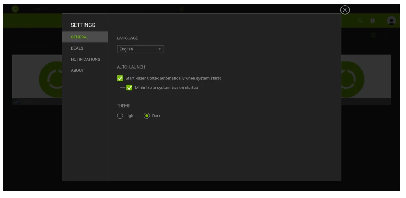The height and width of the screenshot is (198, 406).
Task: Uncheck Start Razer Cortex automatically
Action: click(x=120, y=78)
